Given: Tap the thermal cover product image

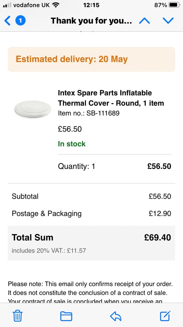Looking at the screenshot, I should click(33, 109).
